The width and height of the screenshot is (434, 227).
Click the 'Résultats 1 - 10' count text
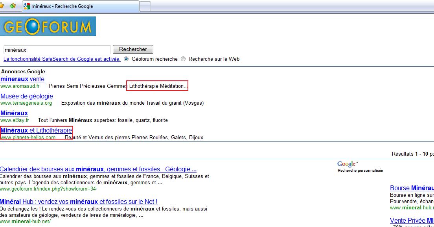410,154
